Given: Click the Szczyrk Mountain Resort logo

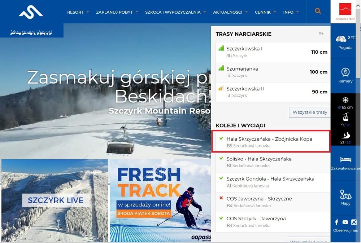Looking at the screenshot, I should pos(31,19).
